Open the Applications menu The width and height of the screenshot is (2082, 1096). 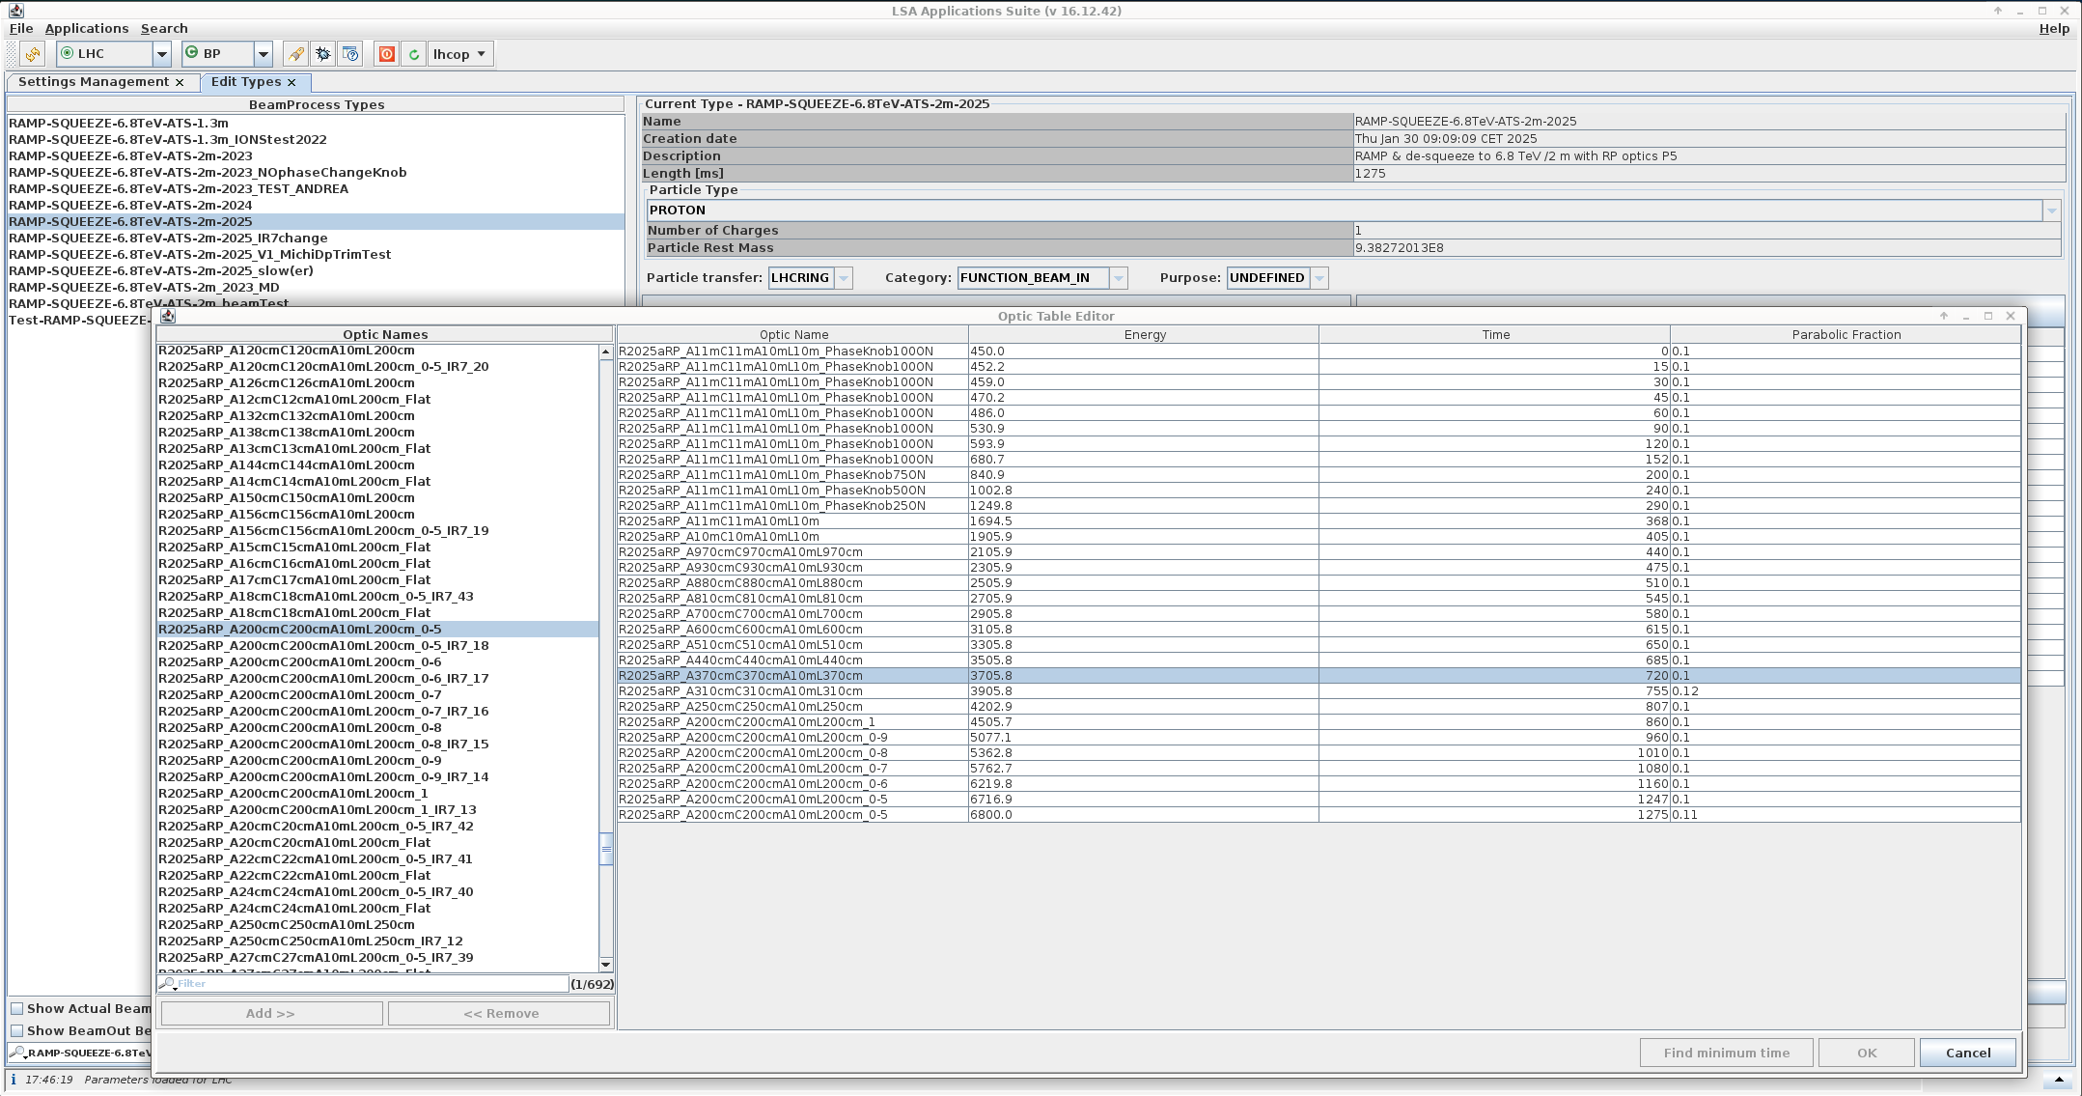[88, 28]
